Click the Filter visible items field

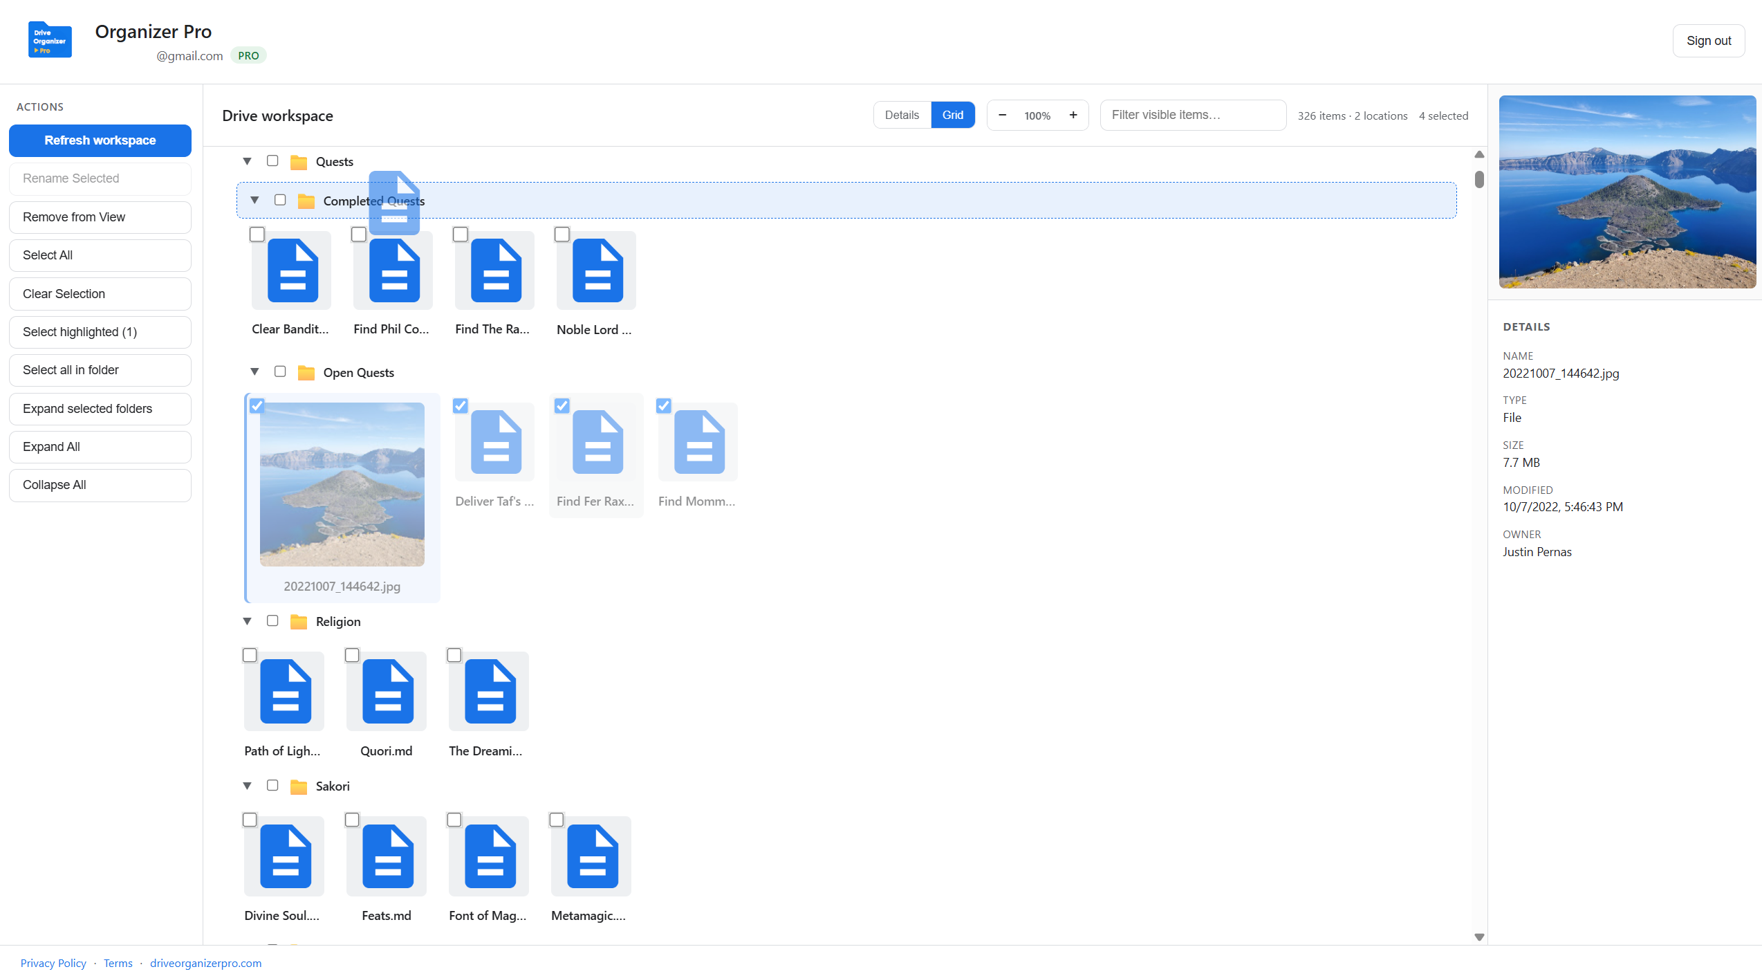click(1194, 115)
